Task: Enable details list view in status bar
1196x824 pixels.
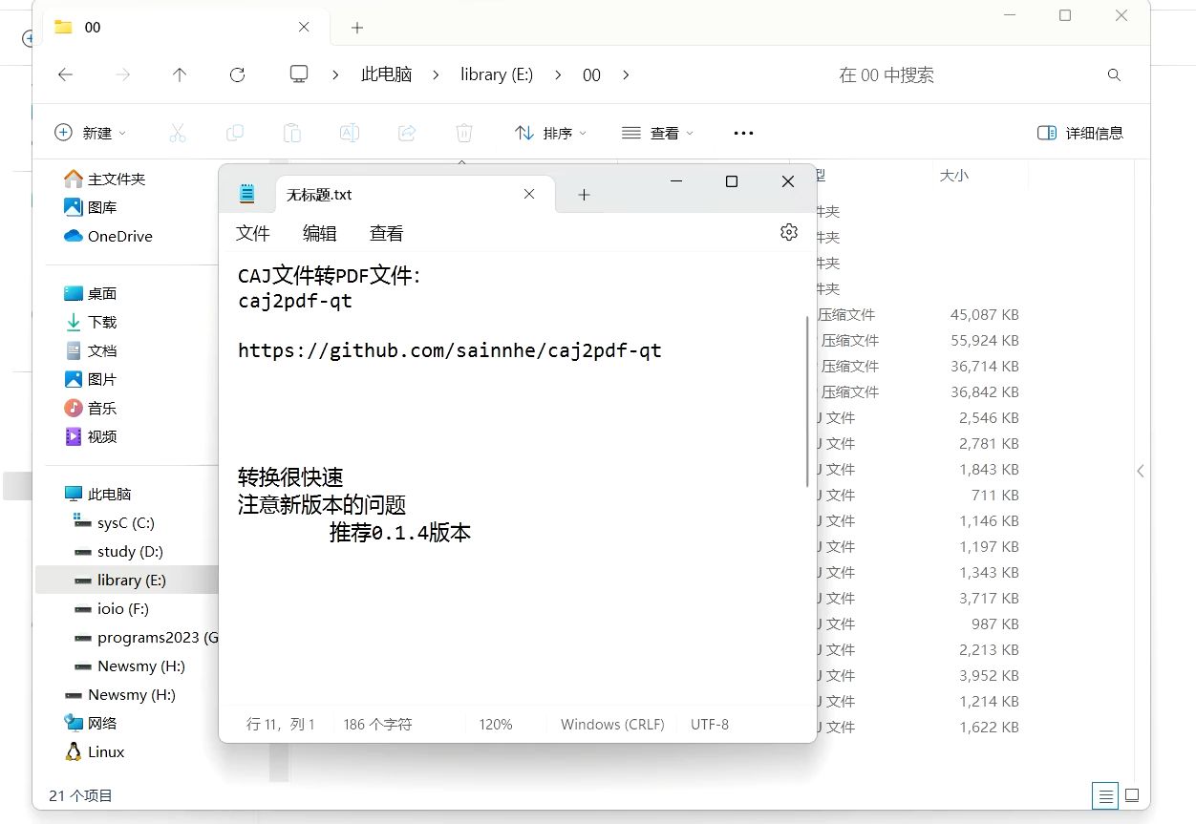Action: pyautogui.click(x=1104, y=794)
